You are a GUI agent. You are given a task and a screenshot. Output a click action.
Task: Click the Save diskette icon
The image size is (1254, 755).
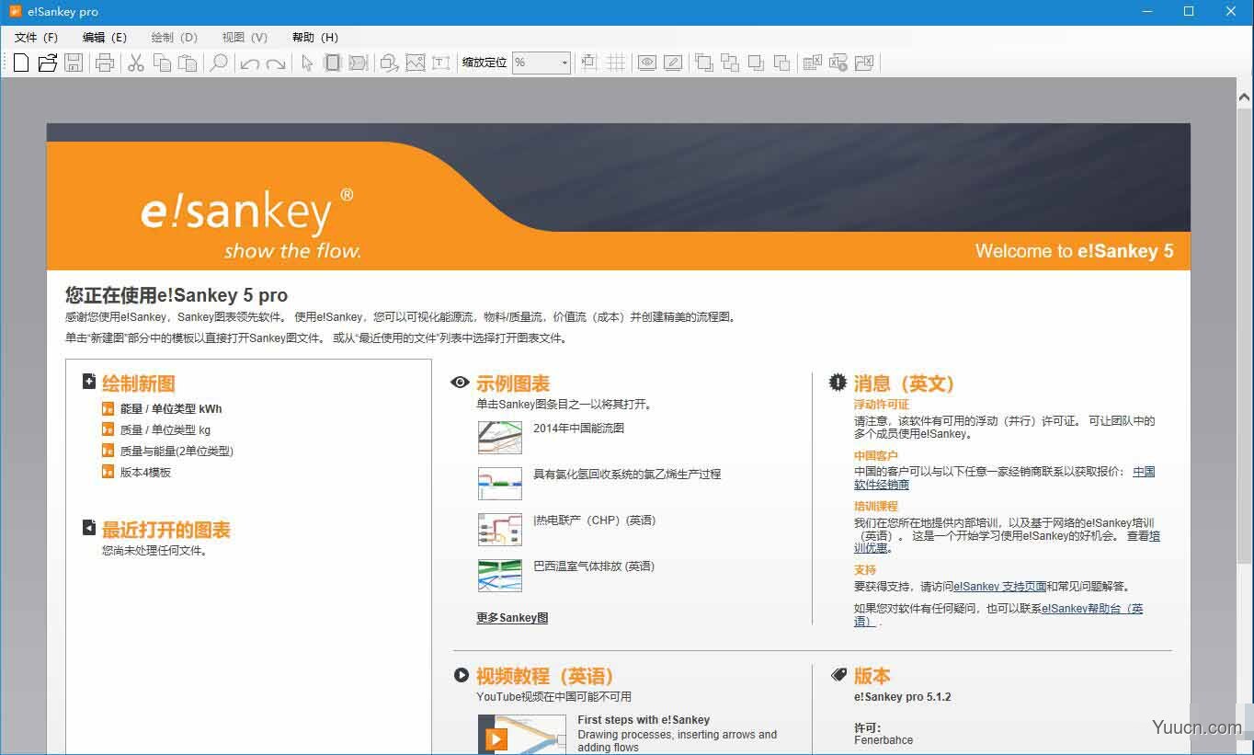click(73, 63)
